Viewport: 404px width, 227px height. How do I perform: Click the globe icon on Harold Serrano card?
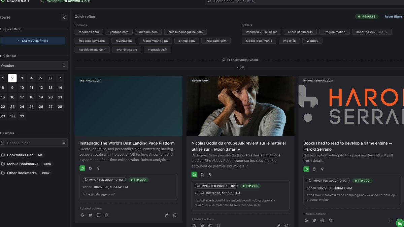pyautogui.click(x=322, y=220)
